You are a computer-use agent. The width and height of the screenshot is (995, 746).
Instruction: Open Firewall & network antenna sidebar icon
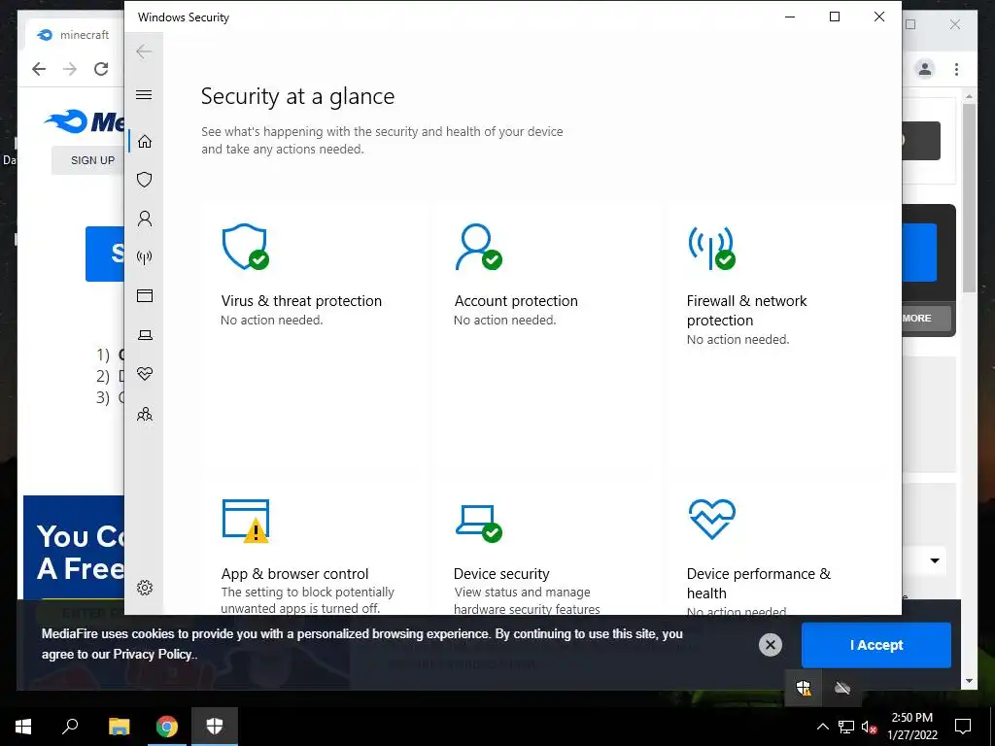[145, 256]
